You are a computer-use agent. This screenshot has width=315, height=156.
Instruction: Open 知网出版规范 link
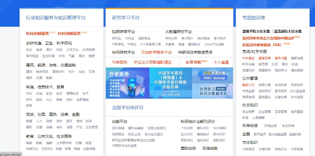coord(157,128)
